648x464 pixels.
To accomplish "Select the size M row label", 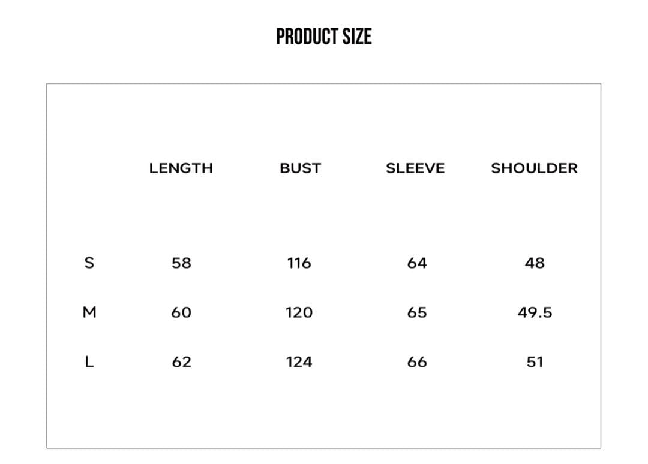I will point(89,312).
